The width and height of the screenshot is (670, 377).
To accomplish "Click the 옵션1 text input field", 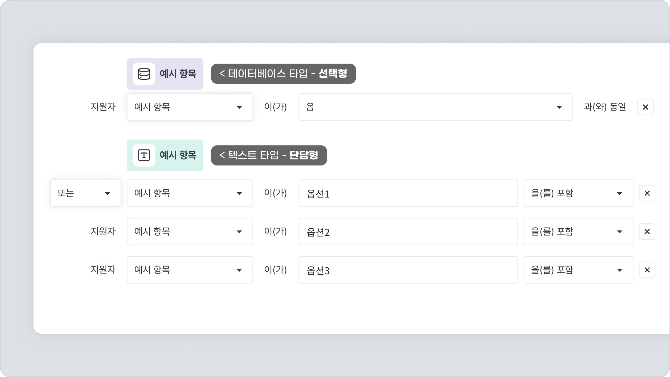I will click(408, 193).
